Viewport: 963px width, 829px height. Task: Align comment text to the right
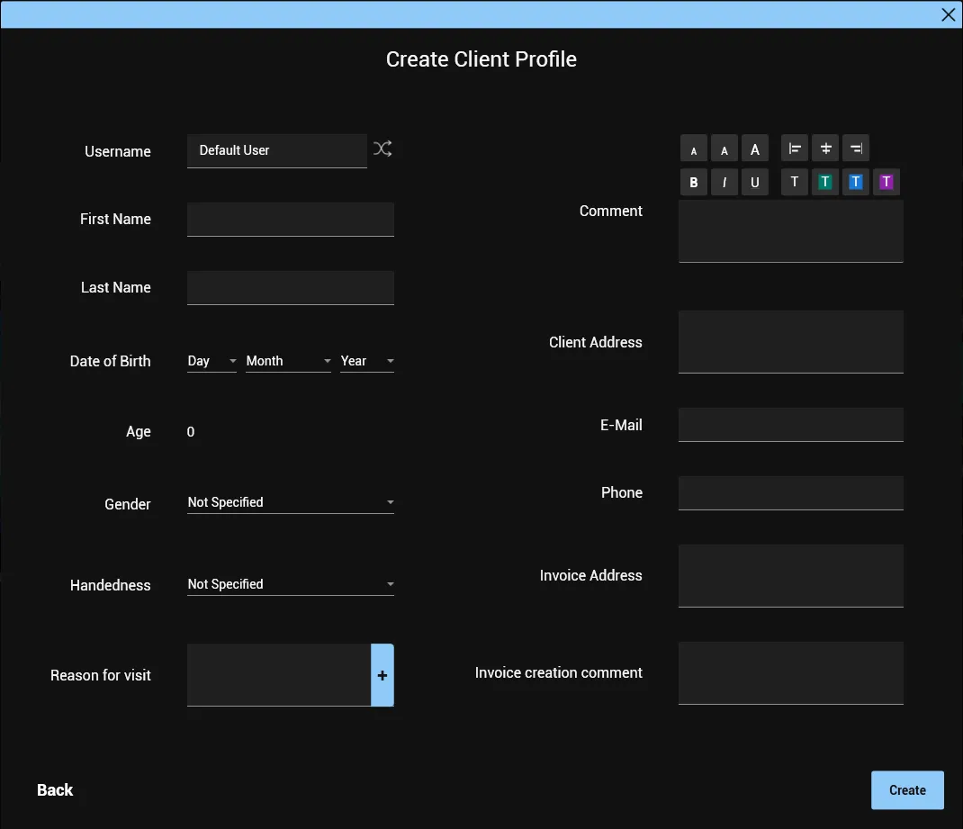(x=856, y=149)
